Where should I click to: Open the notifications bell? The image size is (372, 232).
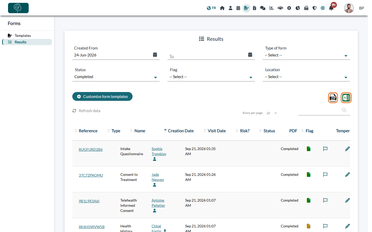coord(331,8)
